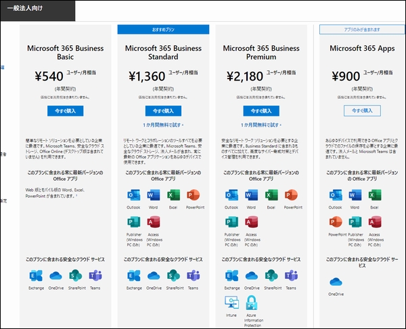Click the アプリのみが含まれます label
The height and width of the screenshot is (329, 406).
click(362, 30)
